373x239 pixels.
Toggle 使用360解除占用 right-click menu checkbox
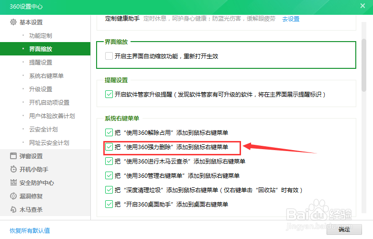(x=109, y=132)
